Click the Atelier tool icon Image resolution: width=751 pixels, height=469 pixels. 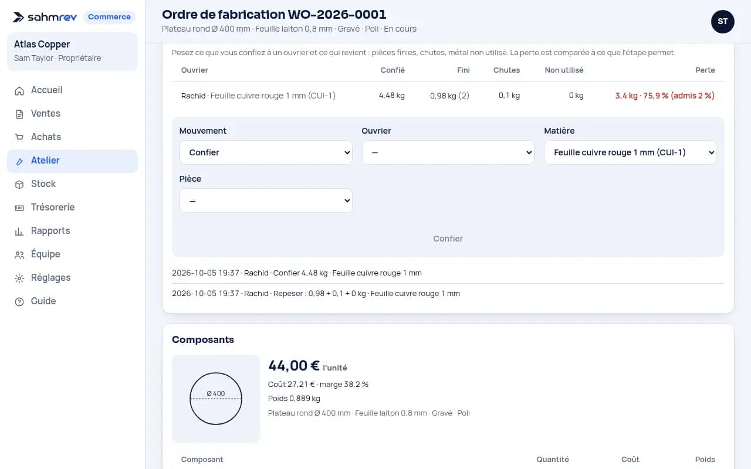coord(19,161)
